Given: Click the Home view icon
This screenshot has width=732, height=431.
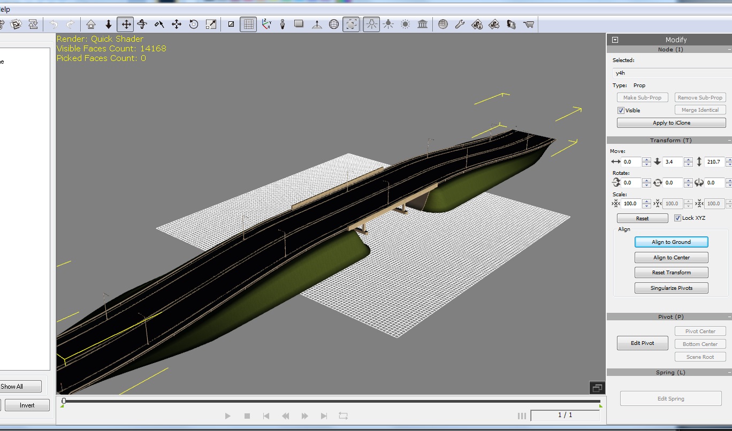Looking at the screenshot, I should click(x=91, y=24).
